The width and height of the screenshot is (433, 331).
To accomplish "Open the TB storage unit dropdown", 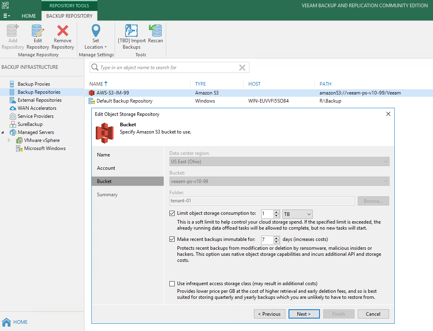I will pyautogui.click(x=298, y=214).
